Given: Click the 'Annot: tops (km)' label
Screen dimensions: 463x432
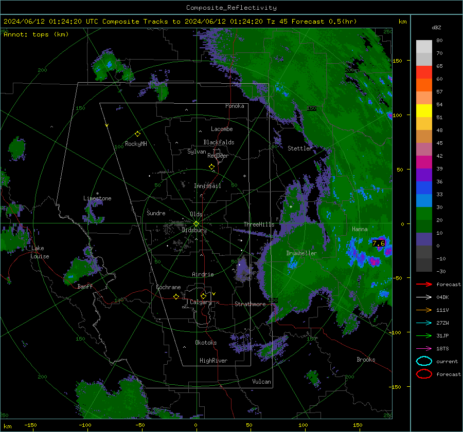Looking at the screenshot, I should [36, 34].
